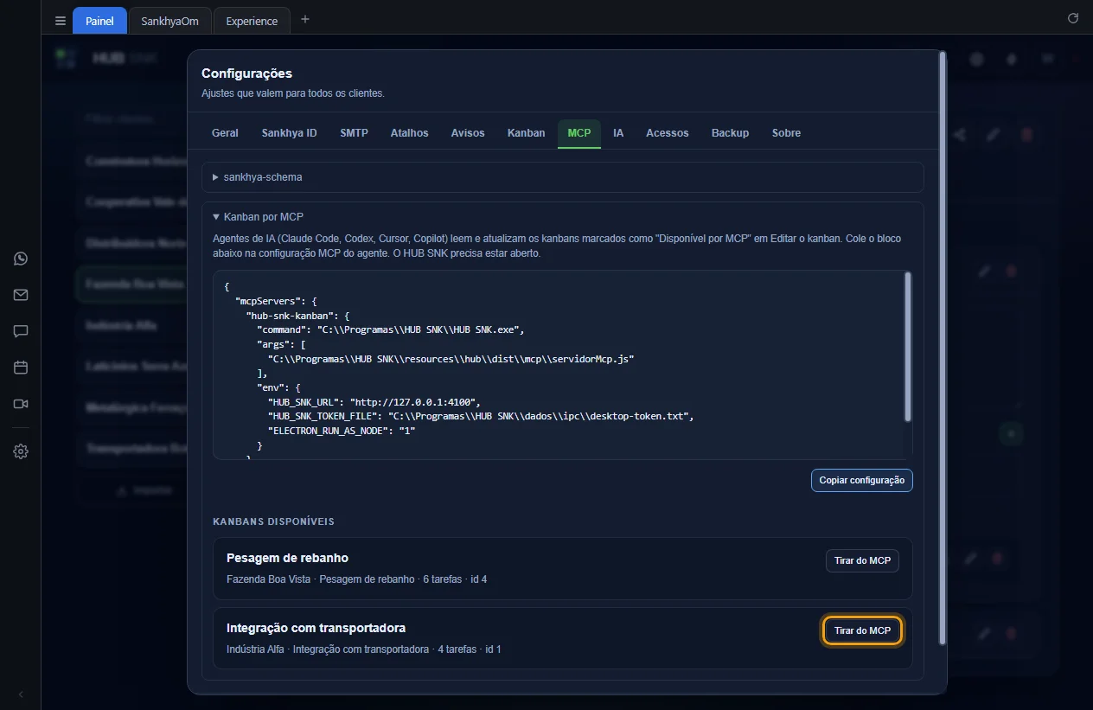Open the WhatsApp sidebar icon
Screen dimensions: 1093x710
21,259
